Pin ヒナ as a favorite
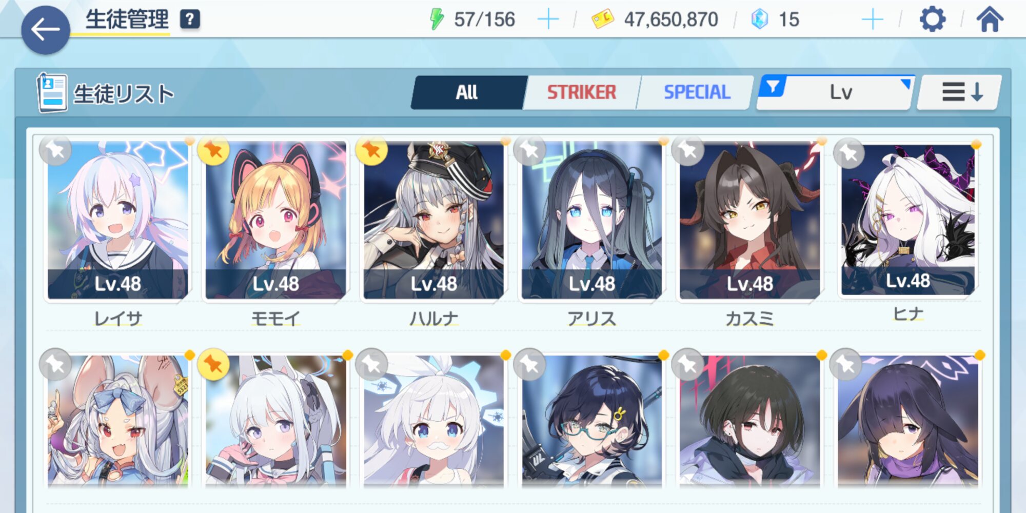Image resolution: width=1026 pixels, height=513 pixels. (x=849, y=152)
